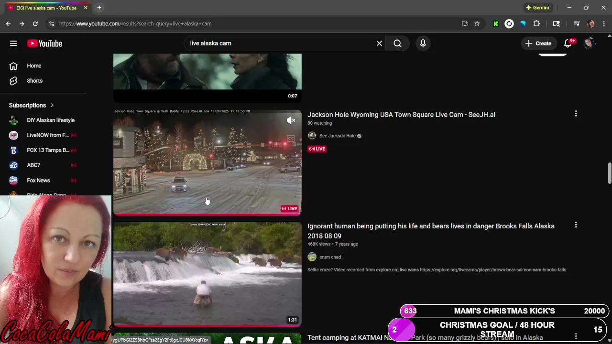The width and height of the screenshot is (612, 344).
Task: Click the 80 watching text
Action: pos(319,123)
